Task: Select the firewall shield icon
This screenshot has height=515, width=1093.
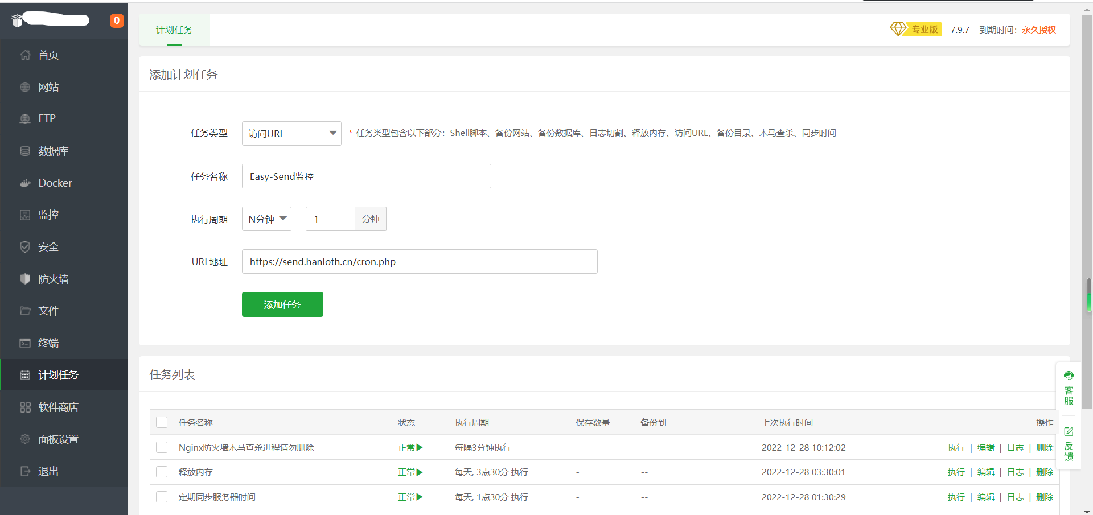Action: point(25,279)
